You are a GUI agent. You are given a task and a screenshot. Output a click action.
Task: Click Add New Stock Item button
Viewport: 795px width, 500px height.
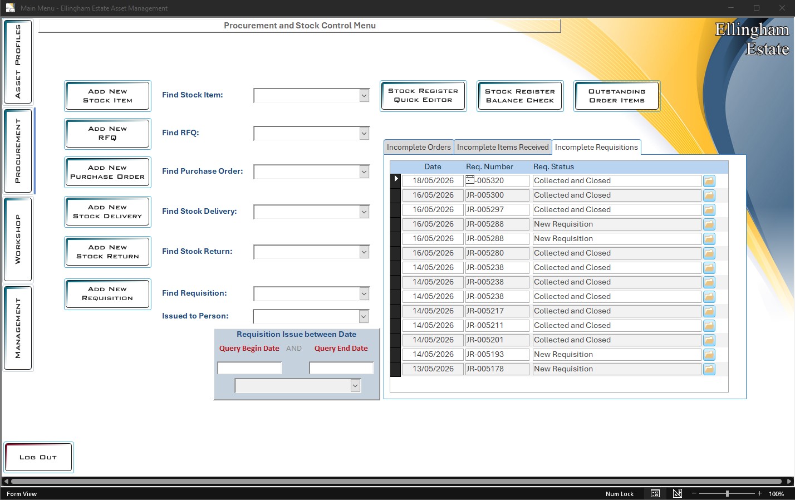(107, 96)
